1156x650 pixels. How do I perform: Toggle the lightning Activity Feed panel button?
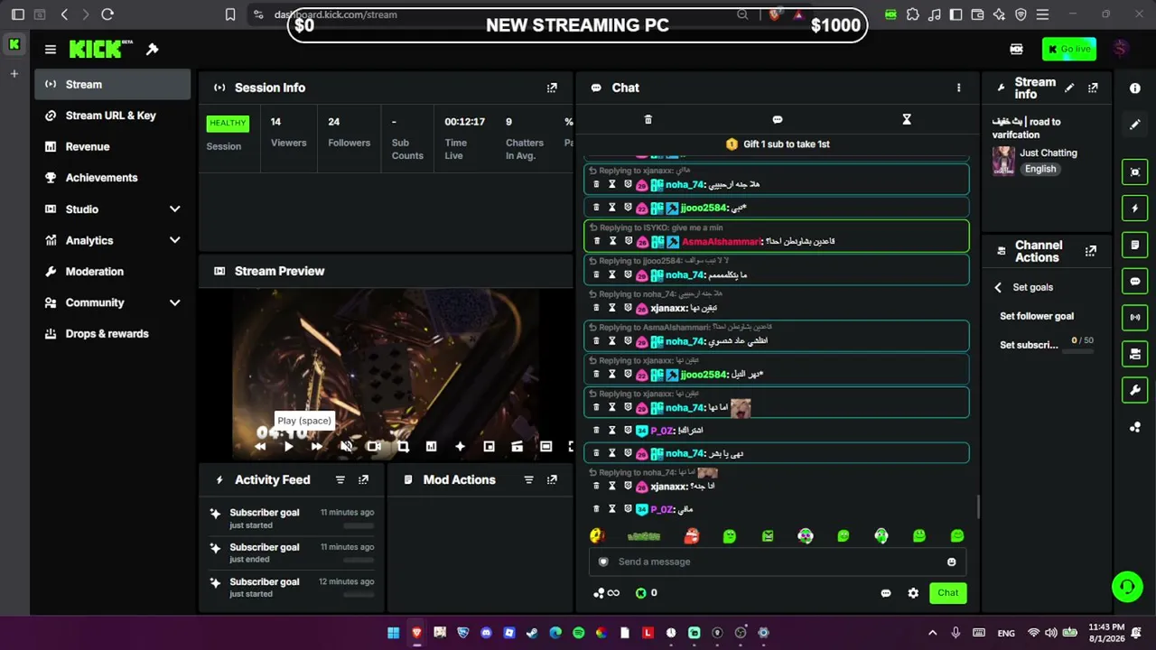pos(1135,209)
